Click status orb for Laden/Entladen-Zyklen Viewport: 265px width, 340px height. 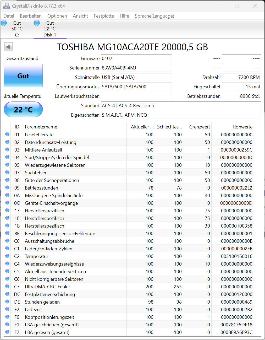(7, 248)
